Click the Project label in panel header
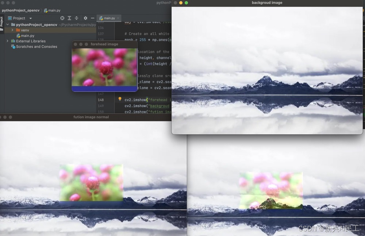The height and width of the screenshot is (236, 365). coord(19,18)
